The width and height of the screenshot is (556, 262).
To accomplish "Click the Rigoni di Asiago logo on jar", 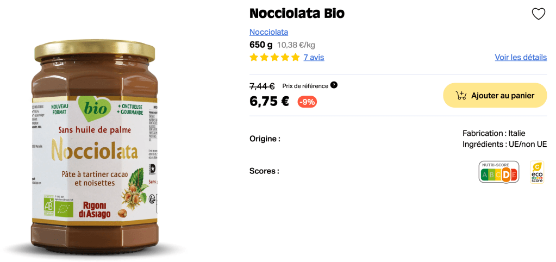I will pos(98,210).
